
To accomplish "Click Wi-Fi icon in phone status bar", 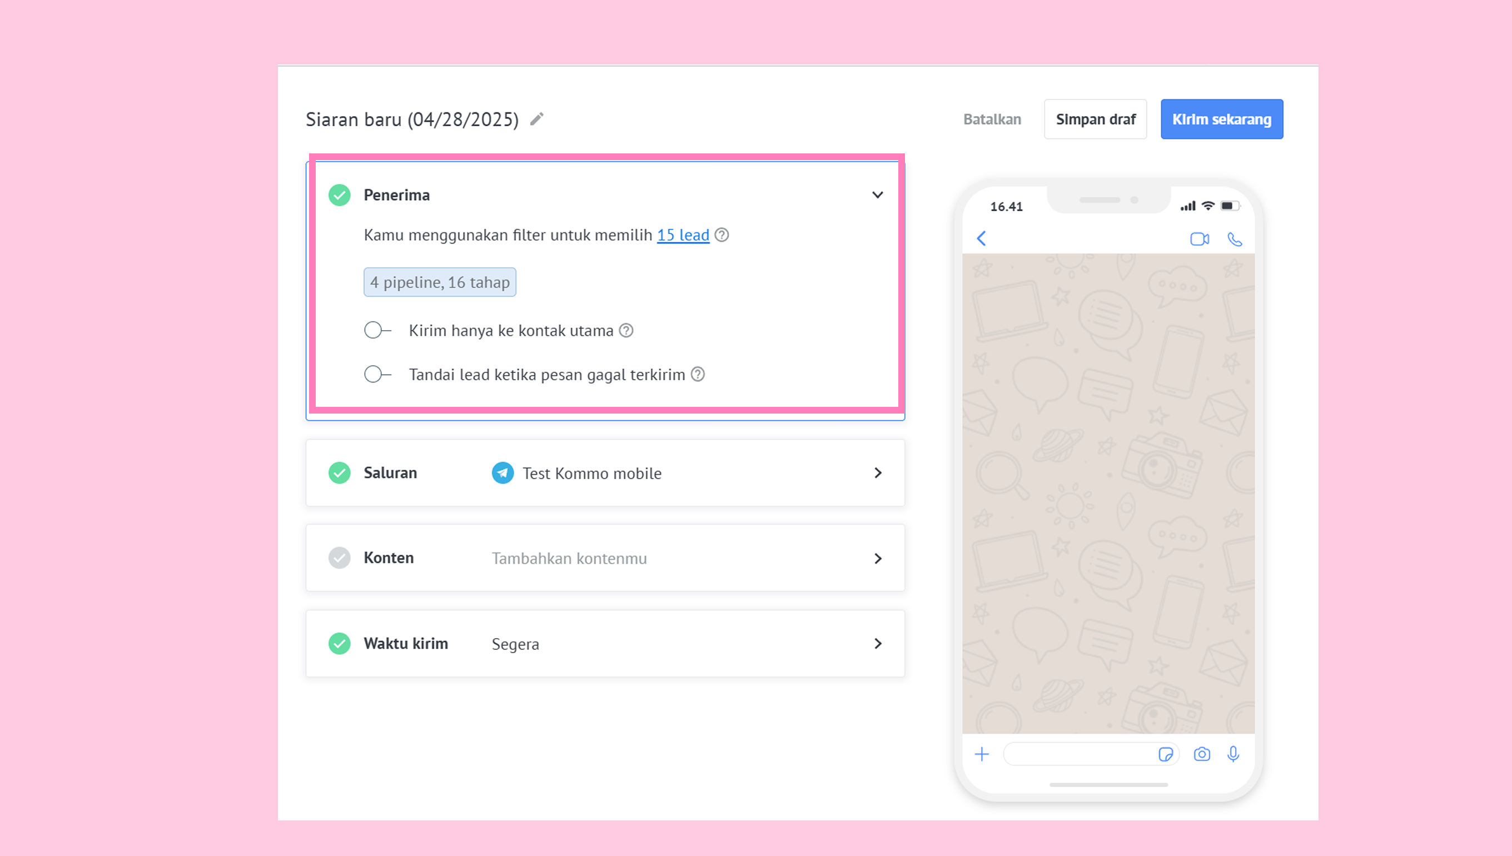I will tap(1207, 206).
